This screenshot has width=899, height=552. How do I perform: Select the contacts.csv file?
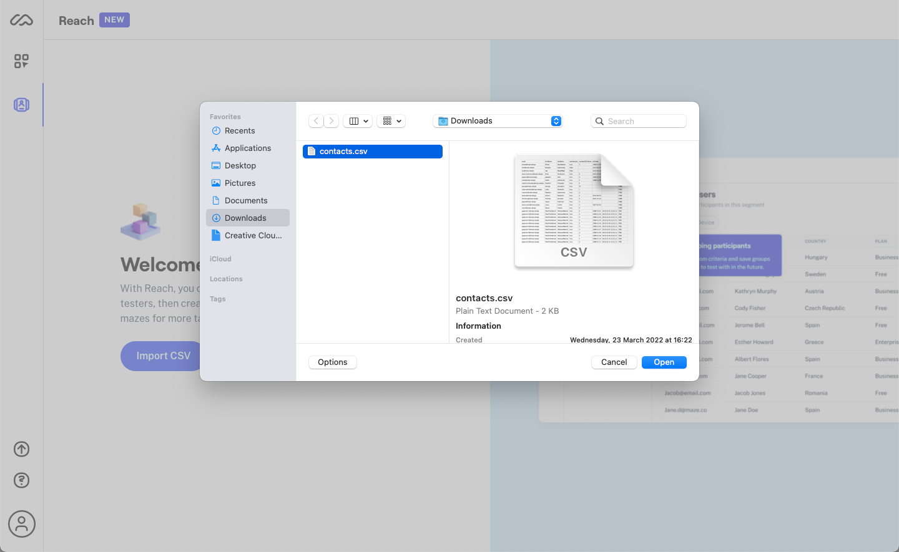tap(372, 151)
